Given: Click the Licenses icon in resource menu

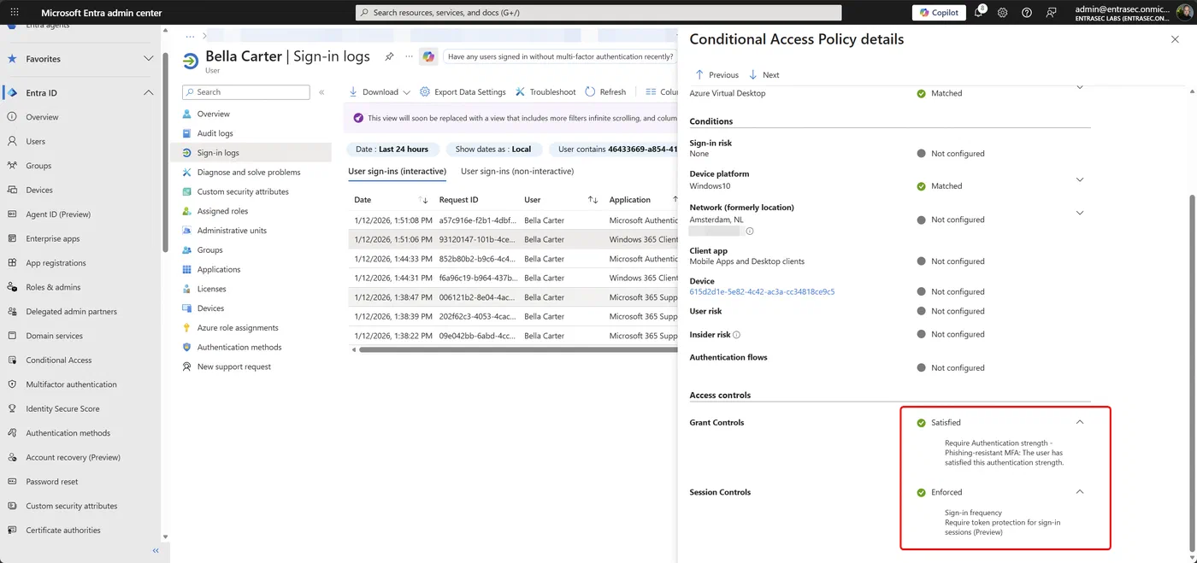Looking at the screenshot, I should click(x=187, y=289).
